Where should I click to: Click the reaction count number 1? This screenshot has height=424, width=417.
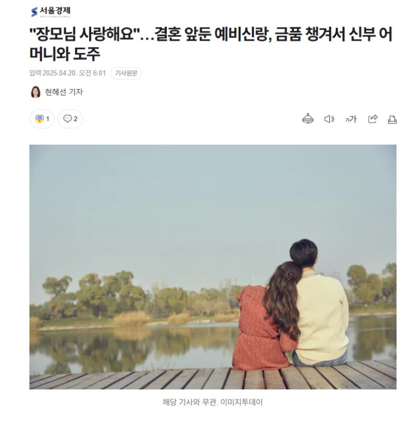48,119
